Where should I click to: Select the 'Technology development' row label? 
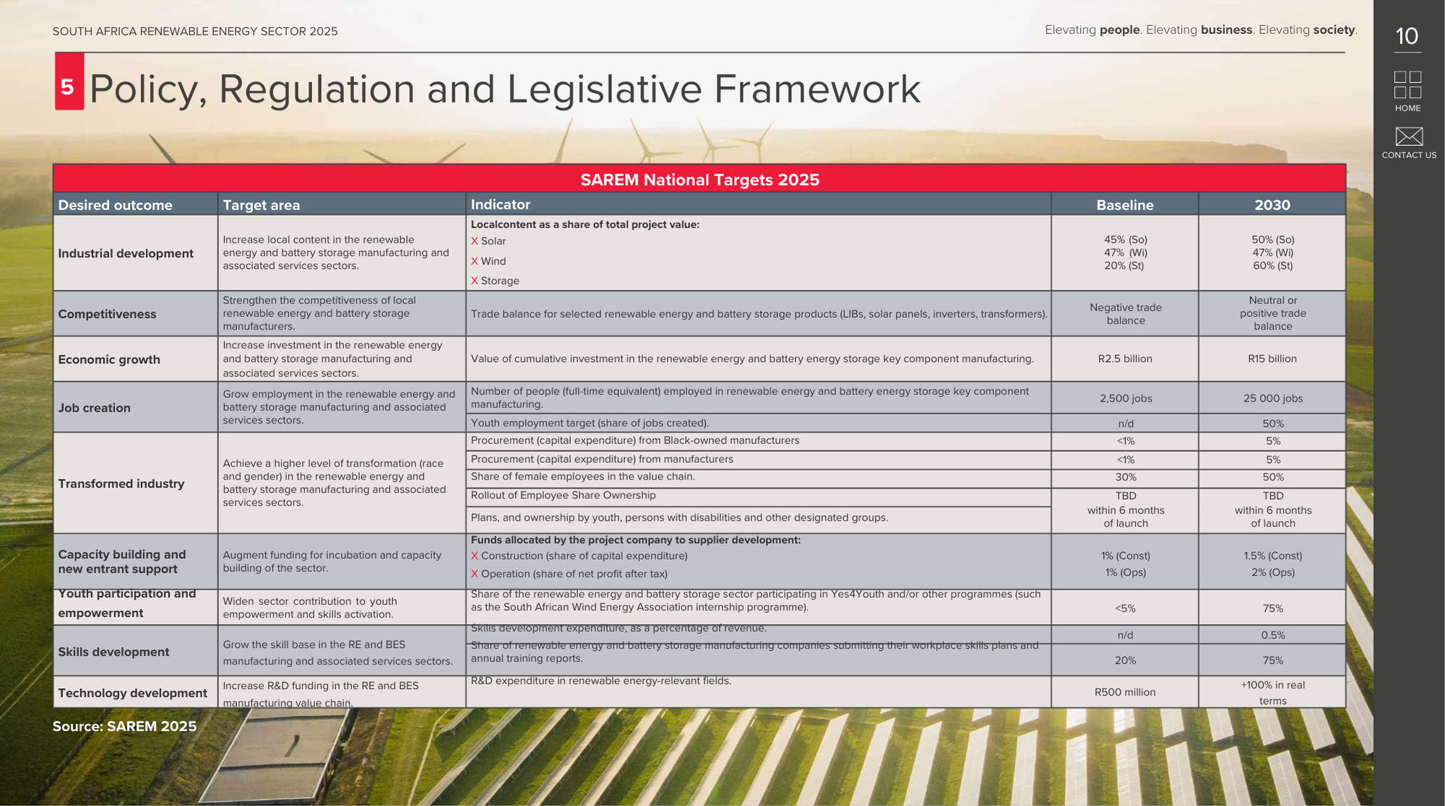[132, 693]
